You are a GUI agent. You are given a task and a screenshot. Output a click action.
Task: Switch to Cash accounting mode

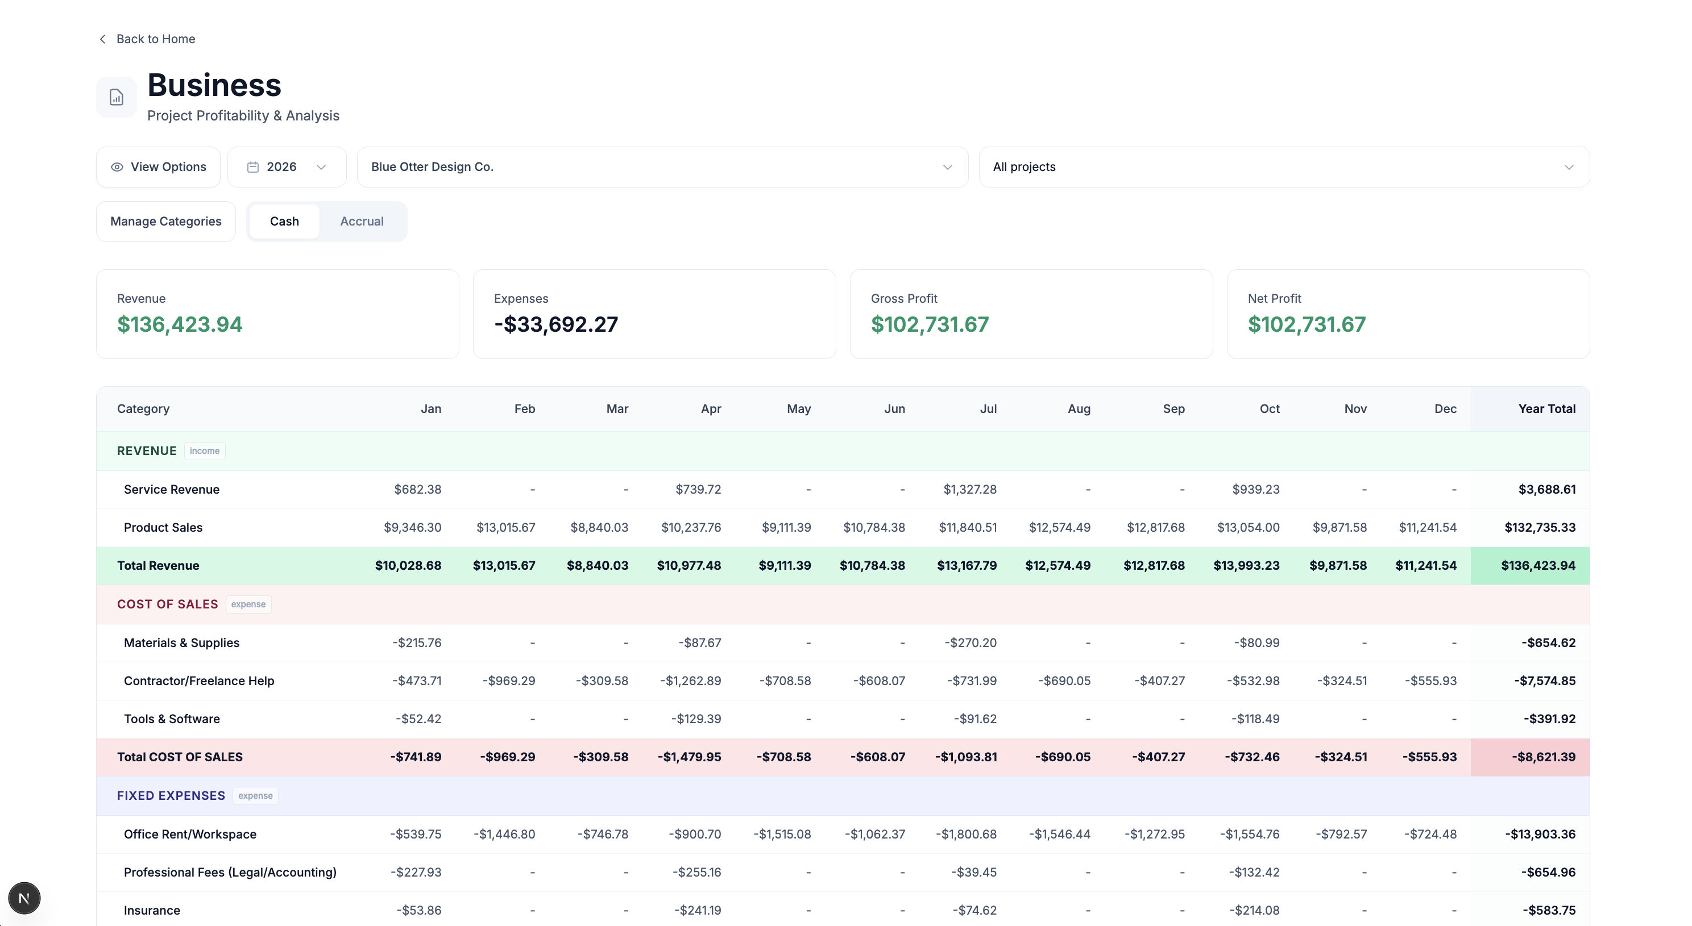pyautogui.click(x=284, y=221)
